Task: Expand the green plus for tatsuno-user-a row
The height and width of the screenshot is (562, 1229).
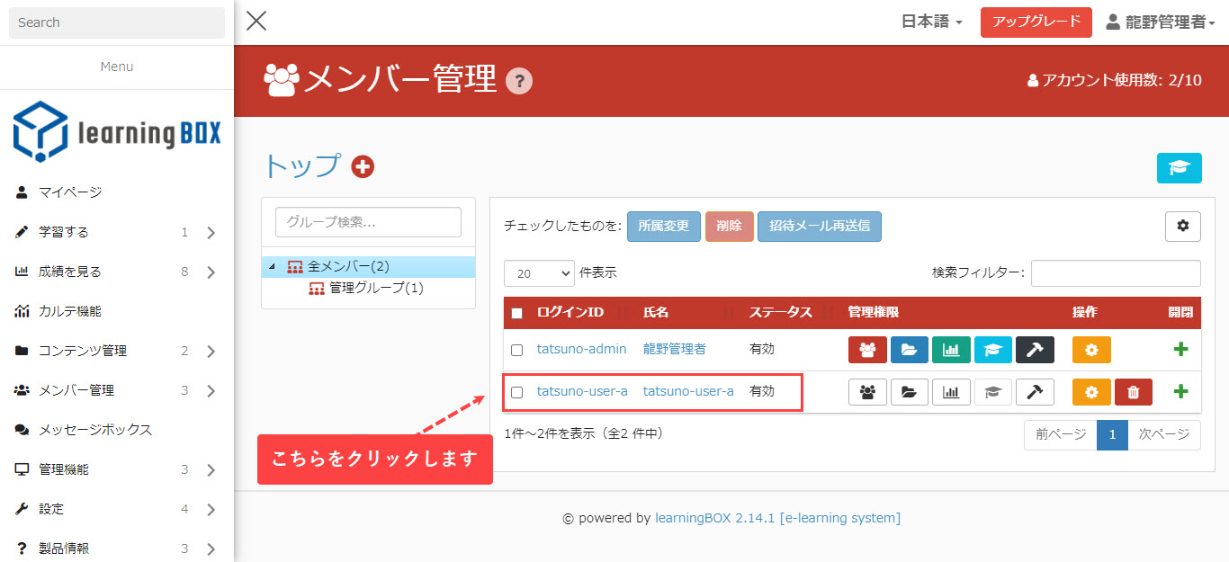Action: (1180, 392)
